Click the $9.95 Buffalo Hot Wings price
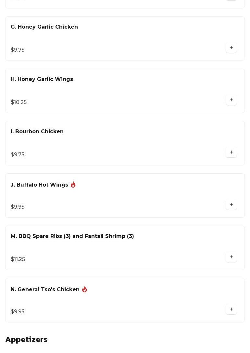Image resolution: width=250 pixels, height=353 pixels. click(x=18, y=207)
